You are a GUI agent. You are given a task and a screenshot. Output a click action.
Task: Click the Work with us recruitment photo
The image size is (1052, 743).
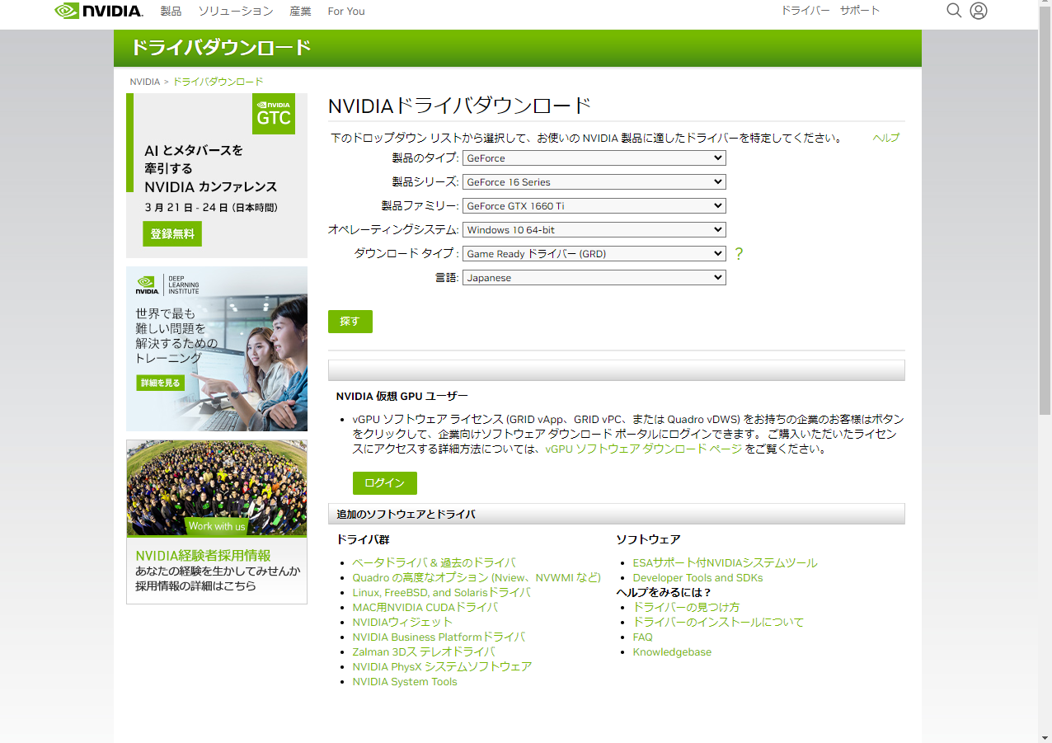point(216,488)
